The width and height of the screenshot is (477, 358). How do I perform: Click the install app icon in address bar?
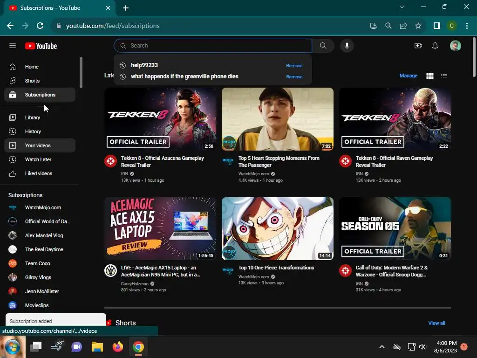pyautogui.click(x=374, y=26)
